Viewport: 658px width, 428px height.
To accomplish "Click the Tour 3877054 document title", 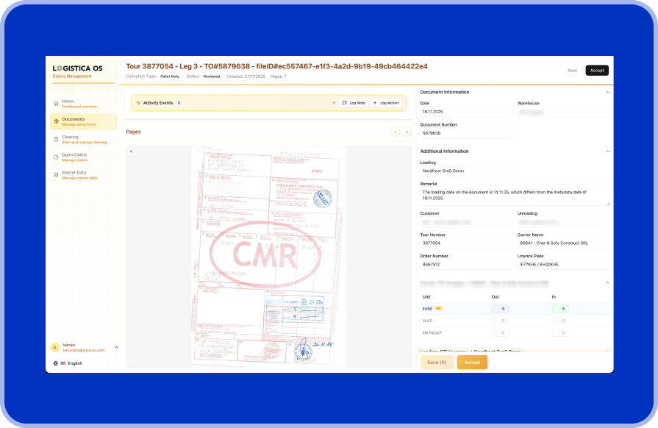I will (277, 66).
